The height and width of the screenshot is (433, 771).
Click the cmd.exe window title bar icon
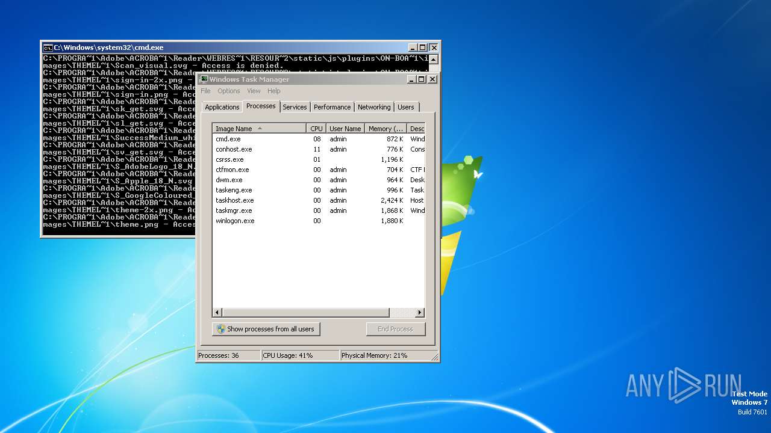(x=48, y=48)
